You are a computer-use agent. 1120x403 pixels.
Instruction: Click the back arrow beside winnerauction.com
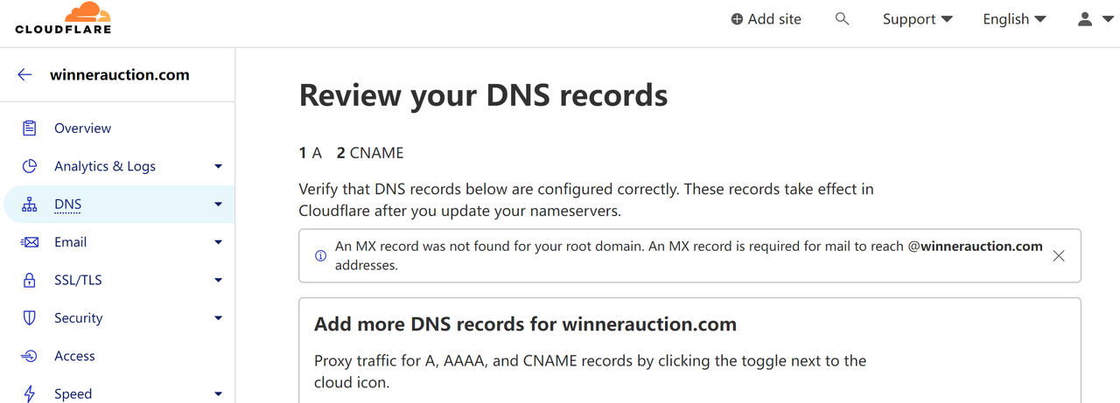(x=24, y=75)
